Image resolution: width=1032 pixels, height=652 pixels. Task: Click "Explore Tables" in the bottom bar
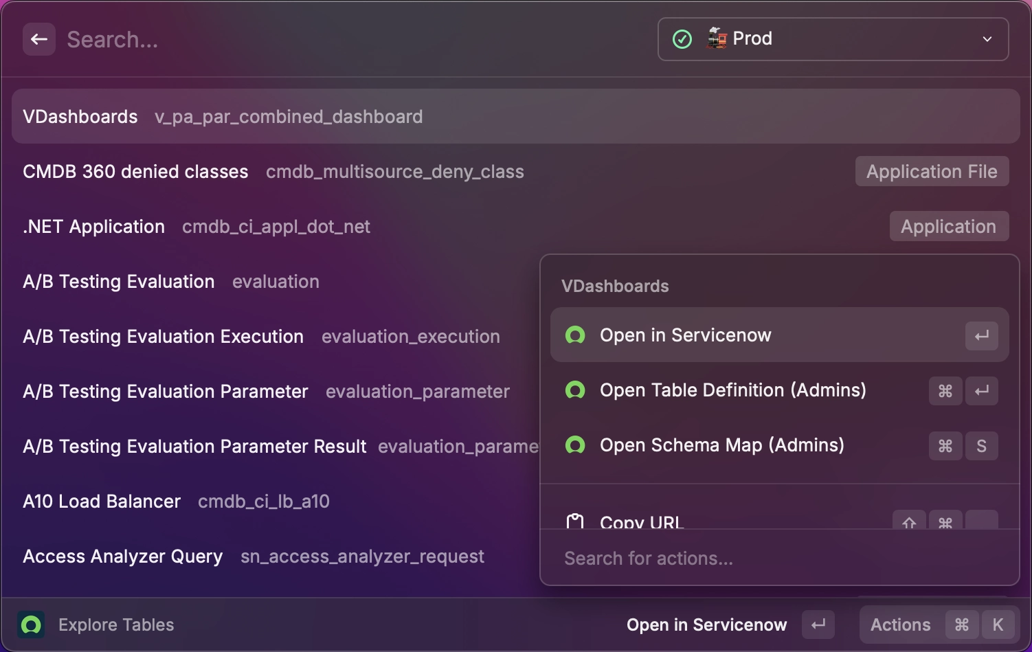tap(115, 625)
